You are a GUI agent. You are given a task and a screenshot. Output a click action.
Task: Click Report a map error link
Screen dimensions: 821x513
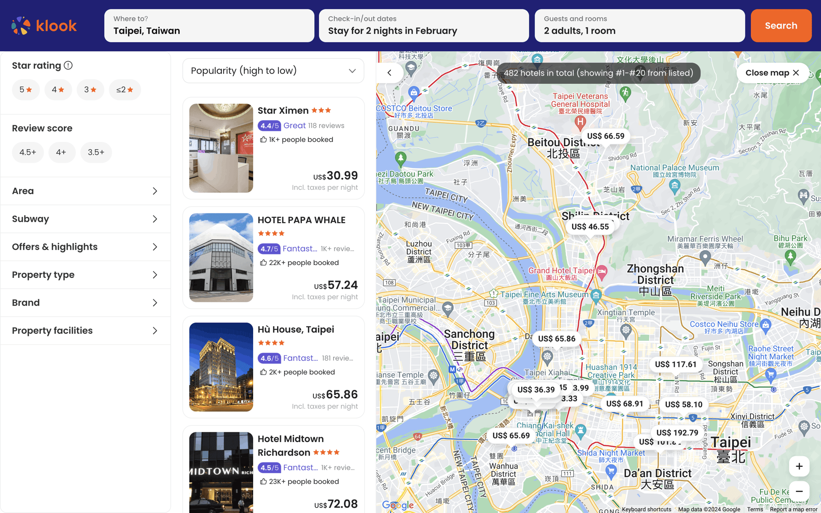794,509
